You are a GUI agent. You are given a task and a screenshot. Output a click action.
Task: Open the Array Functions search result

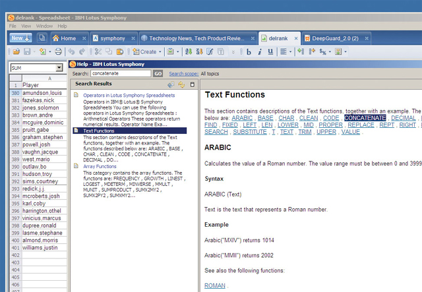tap(100, 166)
